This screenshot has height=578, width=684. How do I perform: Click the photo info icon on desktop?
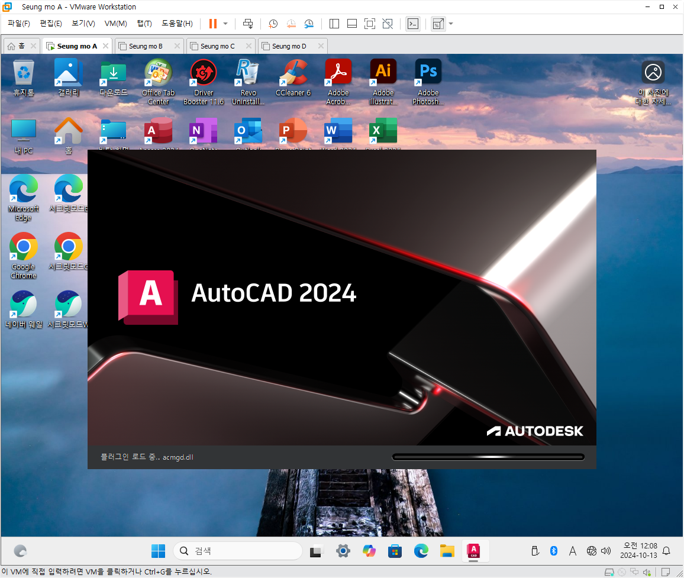pyautogui.click(x=653, y=83)
